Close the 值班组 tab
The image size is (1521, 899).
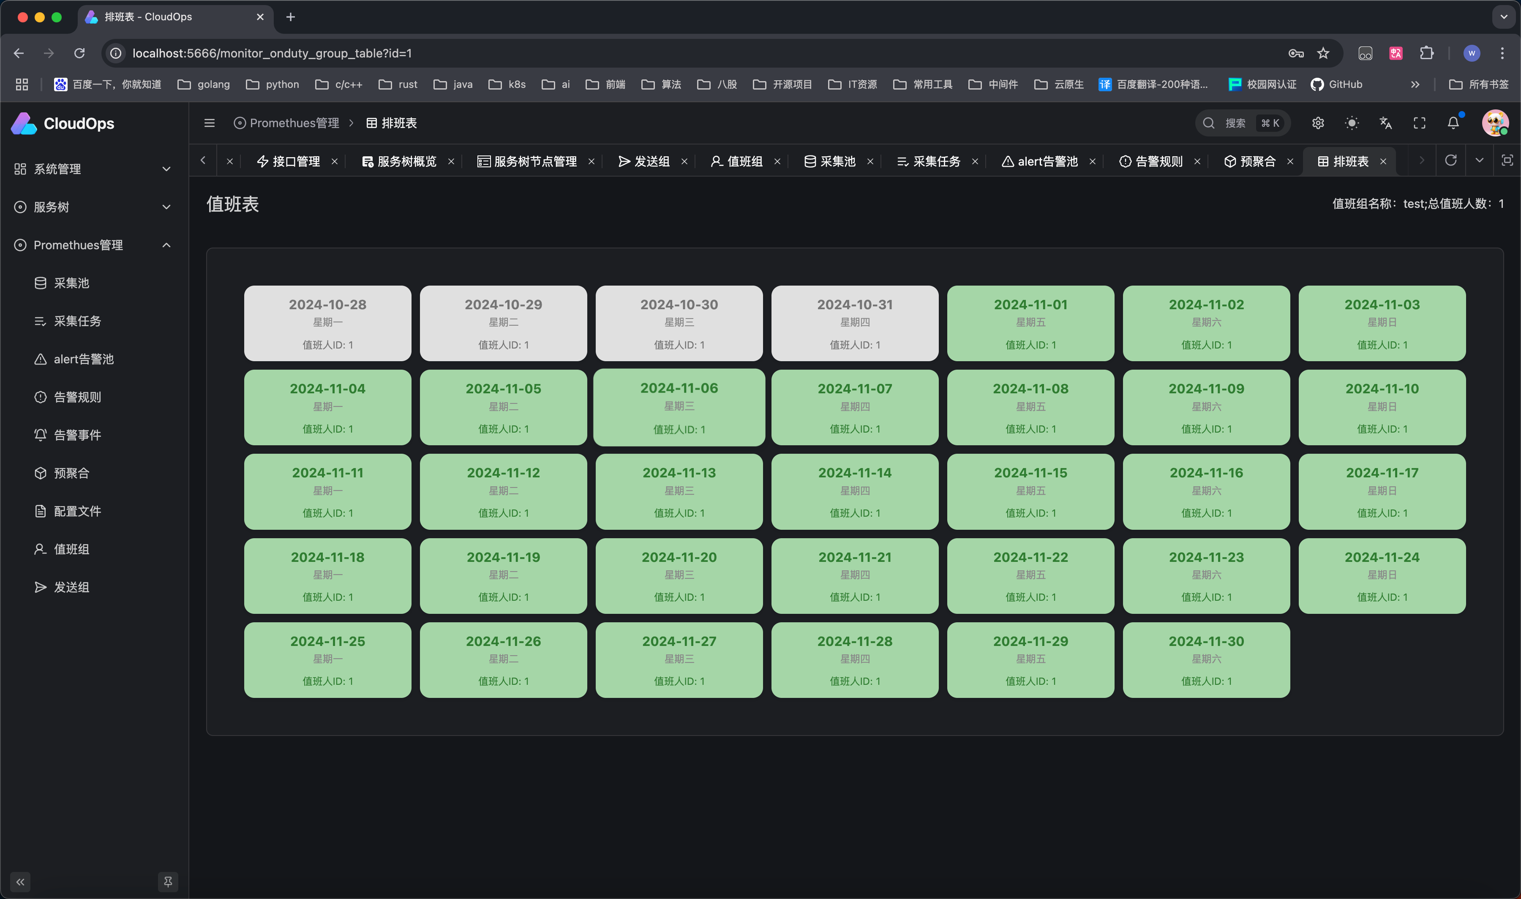pos(777,161)
